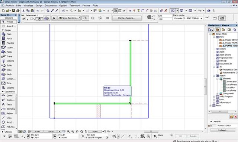Screen dimensions: 238x142
Task: Collapse the Design toolbox section
Action: pos(3,30)
